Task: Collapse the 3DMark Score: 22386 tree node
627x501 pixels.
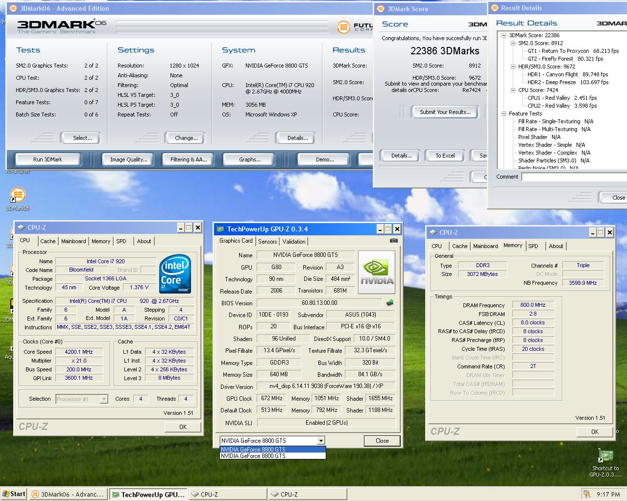Action: (x=504, y=35)
